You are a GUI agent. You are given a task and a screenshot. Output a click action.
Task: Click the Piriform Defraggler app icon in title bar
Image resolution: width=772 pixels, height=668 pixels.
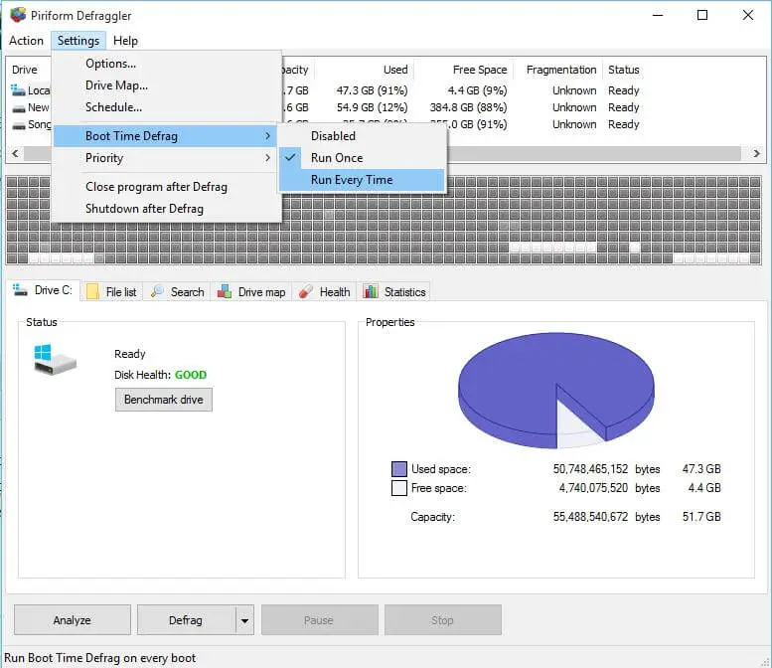click(x=18, y=15)
